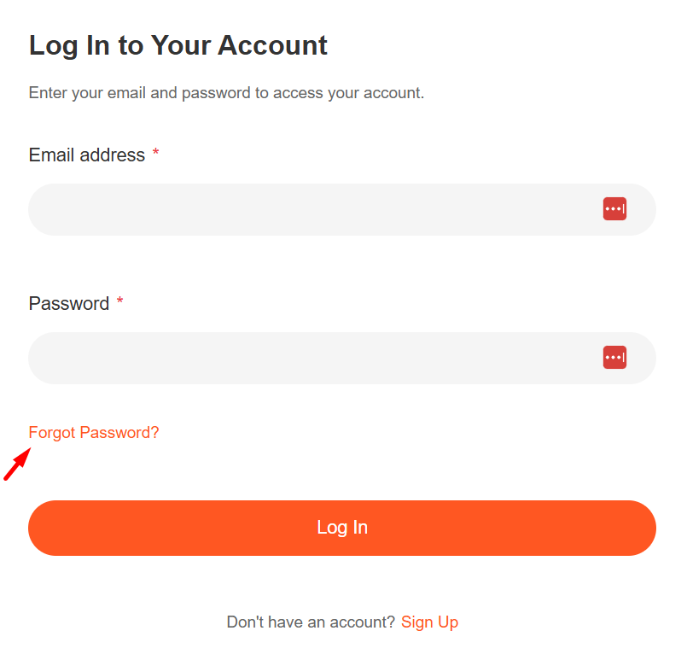Click the word Forgot in the orange link
Viewport: 687px width, 660px height.
pos(52,433)
